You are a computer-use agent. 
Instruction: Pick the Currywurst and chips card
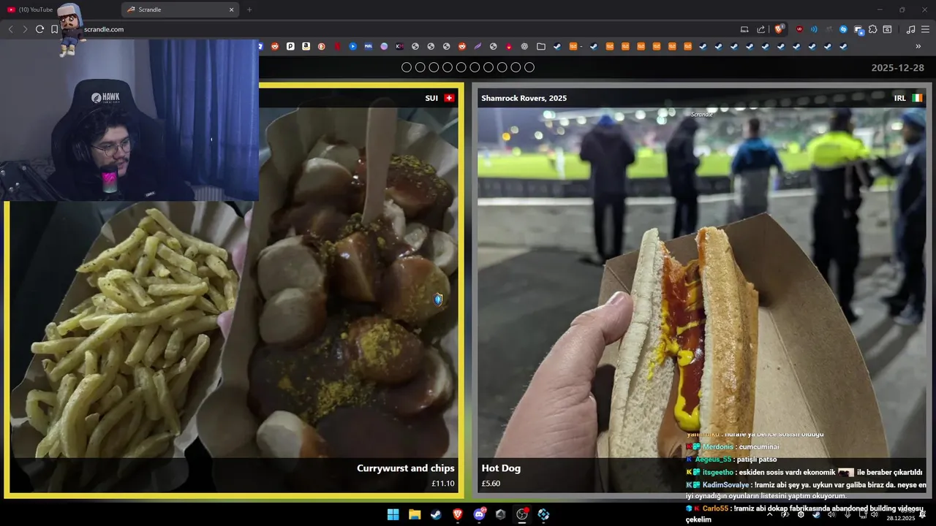[x=234, y=291]
